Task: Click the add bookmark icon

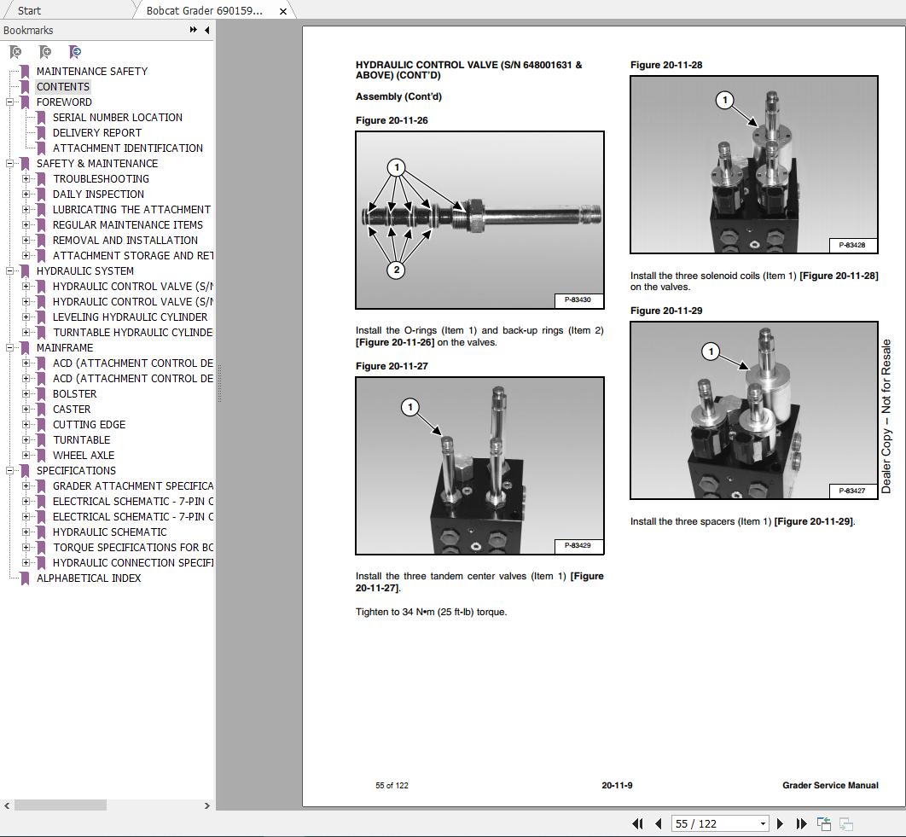Action: [45, 52]
